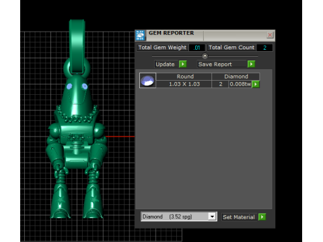Click the Save Report green arrow button
This screenshot has width=323, height=242.
251,65
